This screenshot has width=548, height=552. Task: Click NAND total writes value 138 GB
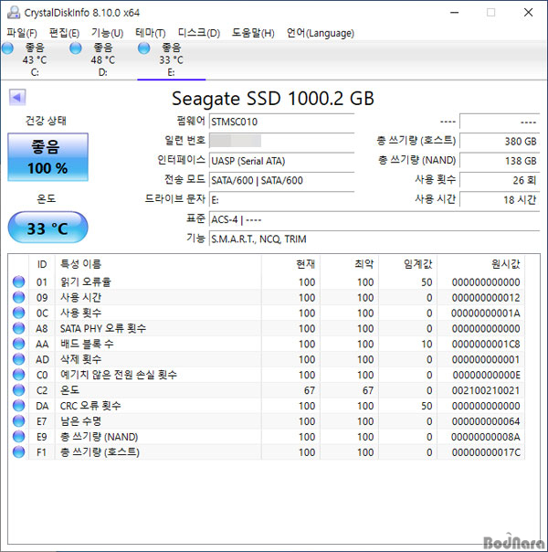click(x=500, y=161)
